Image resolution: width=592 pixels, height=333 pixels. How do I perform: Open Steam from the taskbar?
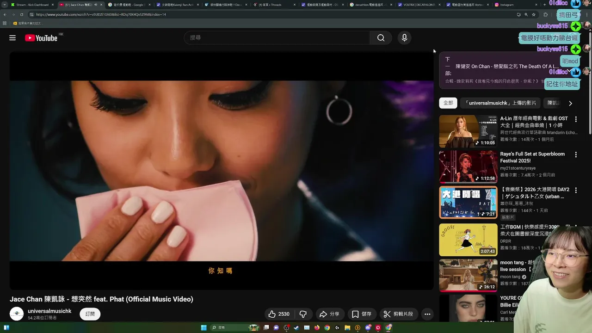[x=296, y=328]
